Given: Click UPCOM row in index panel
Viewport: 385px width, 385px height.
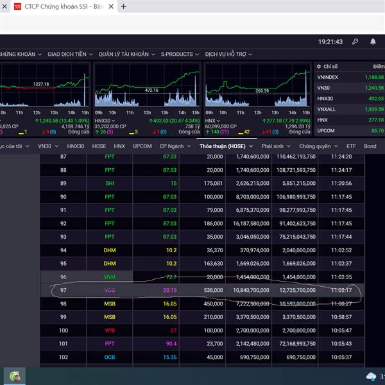Looking at the screenshot, I should pyautogui.click(x=350, y=131).
